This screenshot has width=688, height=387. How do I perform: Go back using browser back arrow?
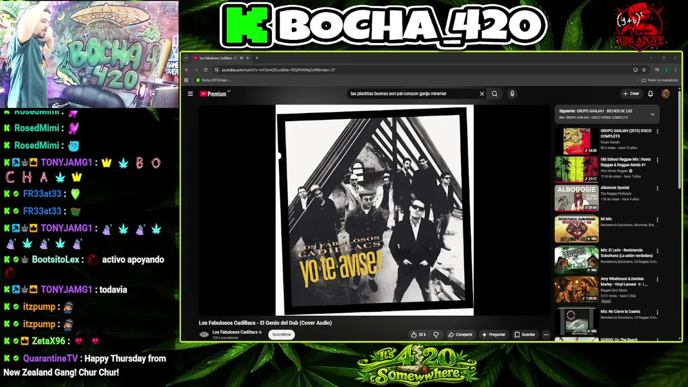coord(187,70)
